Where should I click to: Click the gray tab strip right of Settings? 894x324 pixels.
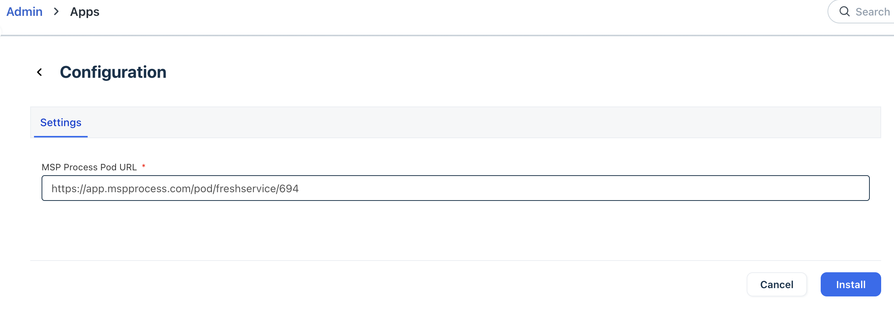(453, 123)
